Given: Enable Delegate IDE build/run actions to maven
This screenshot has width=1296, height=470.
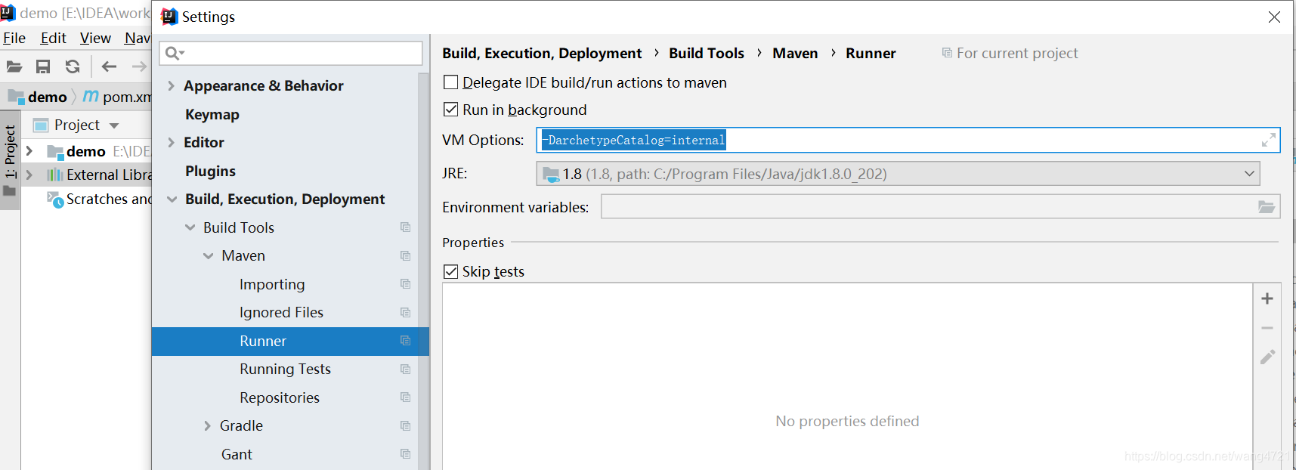Looking at the screenshot, I should [450, 82].
